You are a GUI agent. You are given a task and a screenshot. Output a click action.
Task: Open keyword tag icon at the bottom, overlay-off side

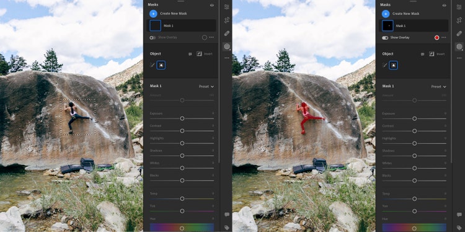(x=227, y=228)
